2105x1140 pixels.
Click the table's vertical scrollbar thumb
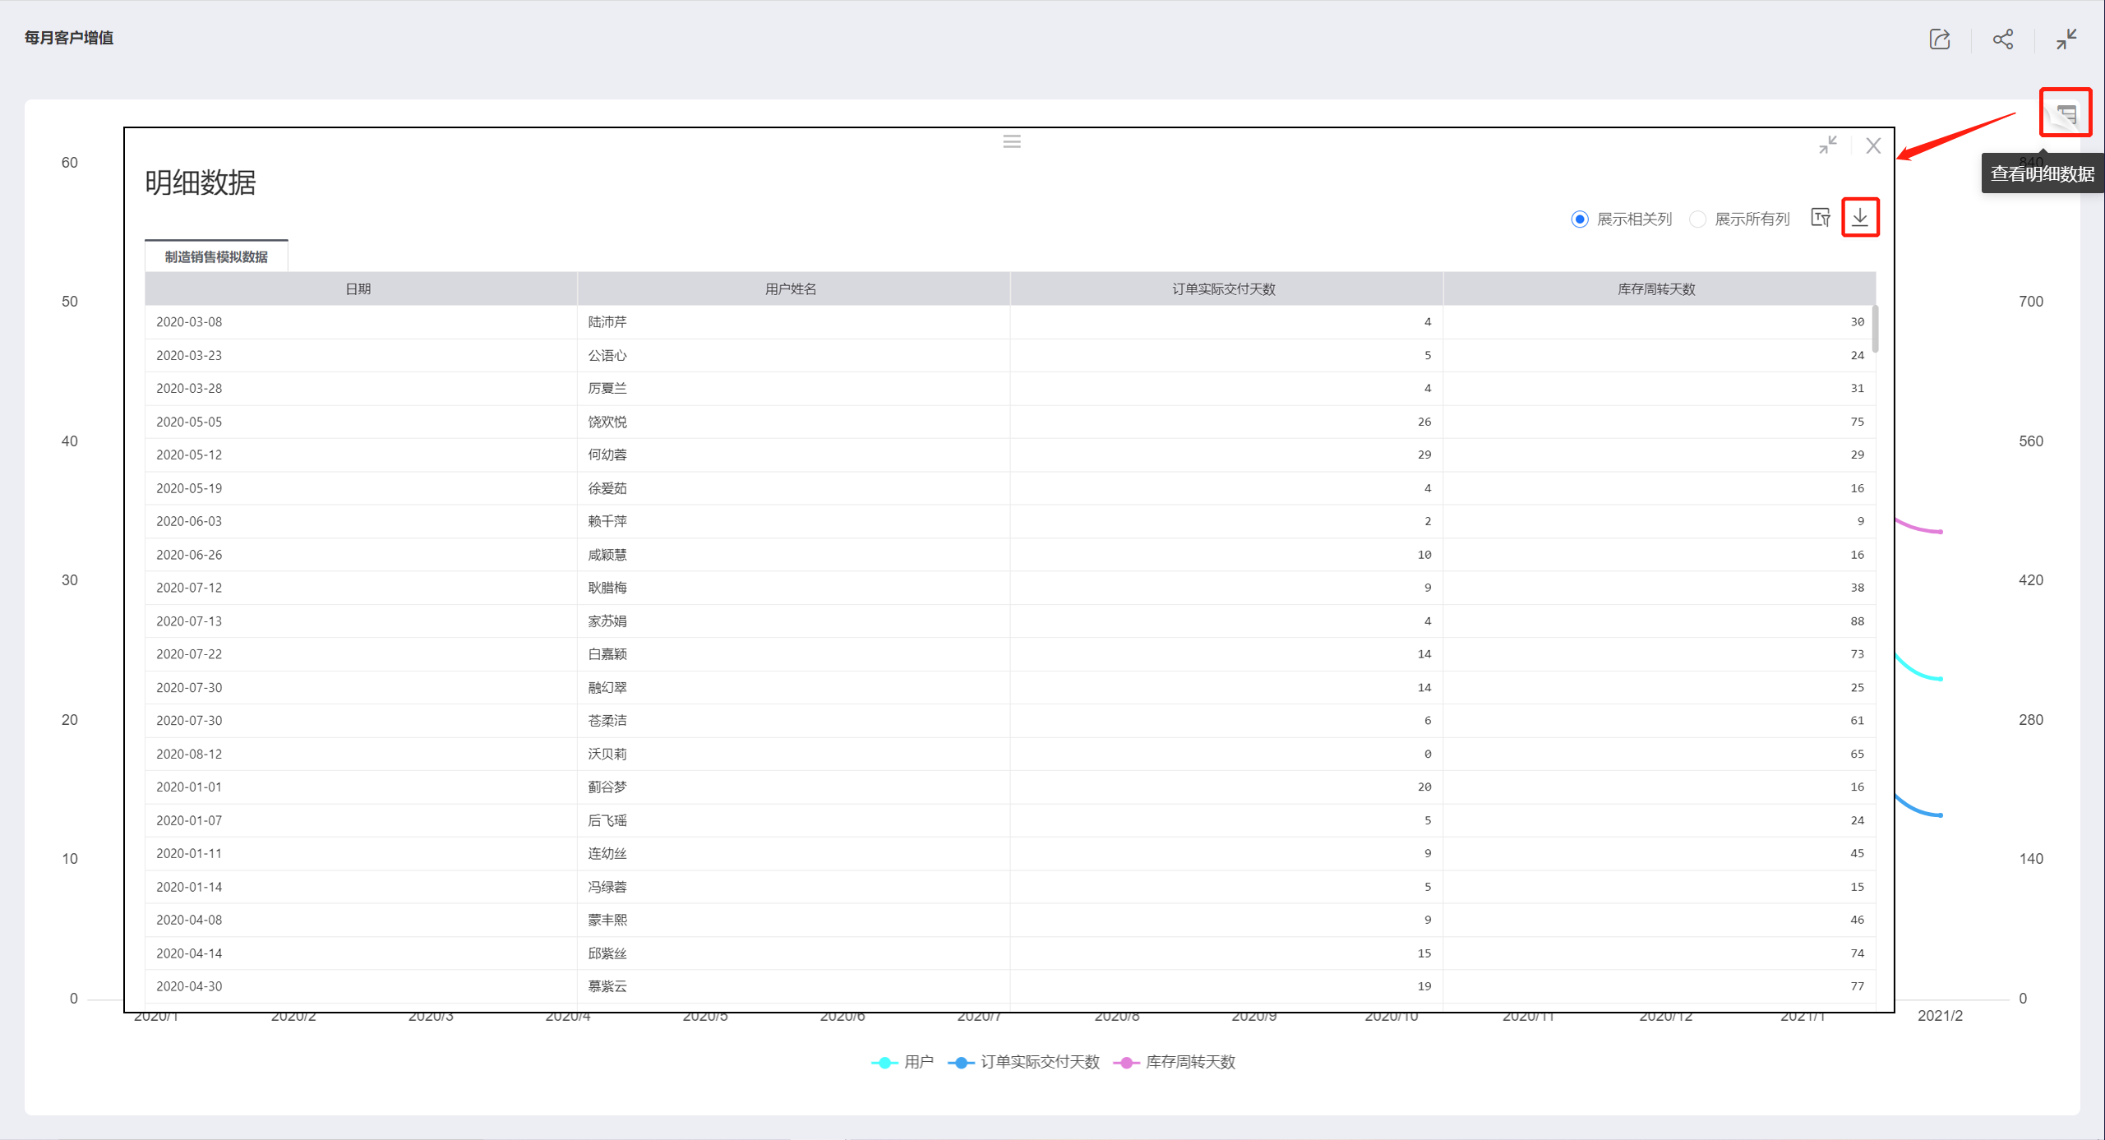pos(1874,329)
